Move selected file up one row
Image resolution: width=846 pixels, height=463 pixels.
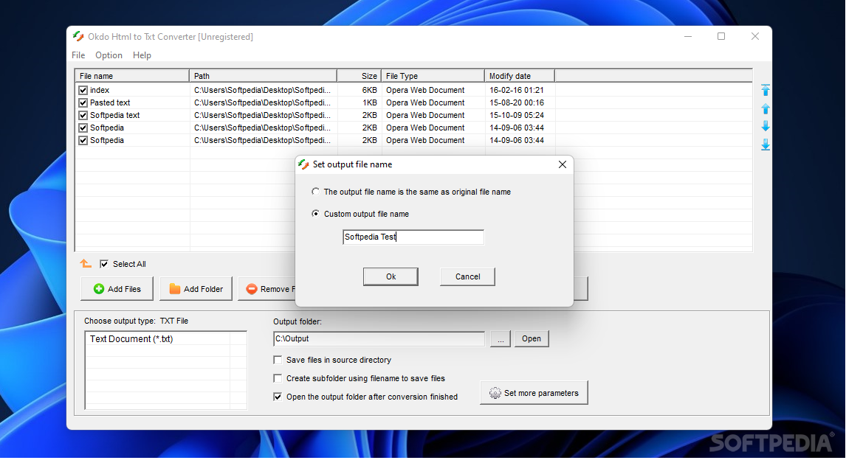(765, 109)
